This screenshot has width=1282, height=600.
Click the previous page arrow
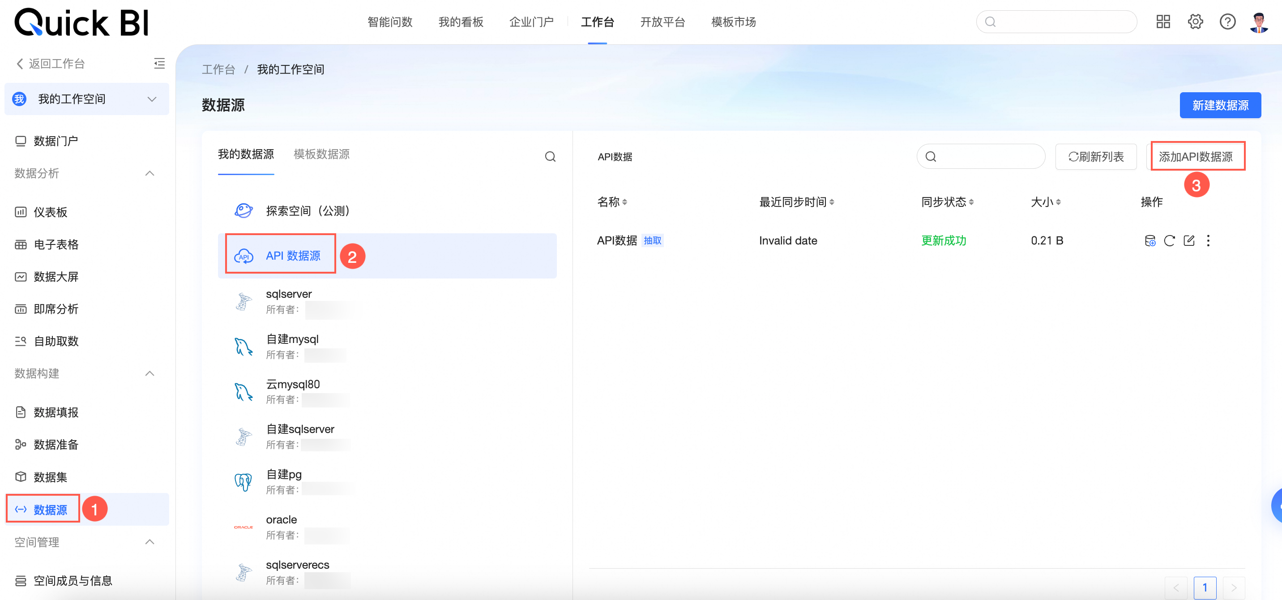click(1175, 588)
